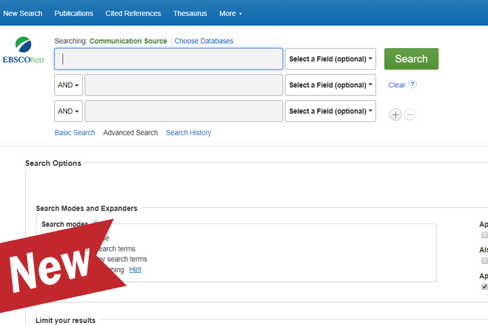This screenshot has width=488, height=325.
Task: Expand third row Select a Field dropdown
Action: pyautogui.click(x=330, y=111)
